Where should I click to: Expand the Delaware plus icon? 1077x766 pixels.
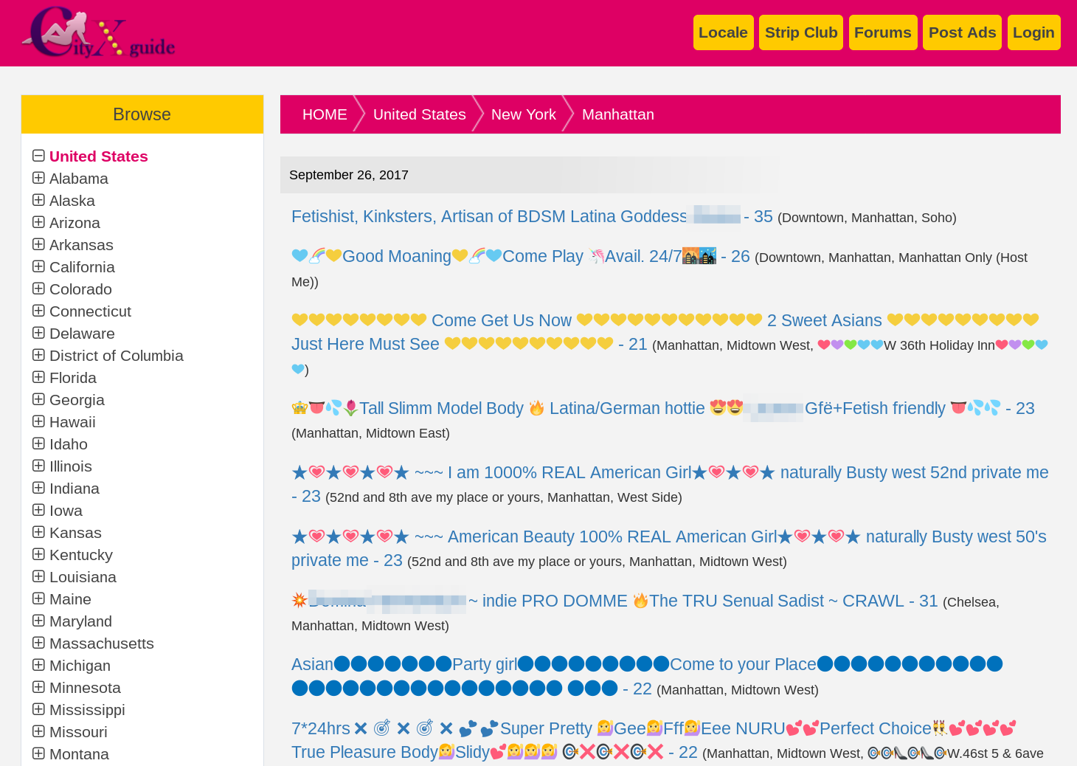(x=38, y=333)
